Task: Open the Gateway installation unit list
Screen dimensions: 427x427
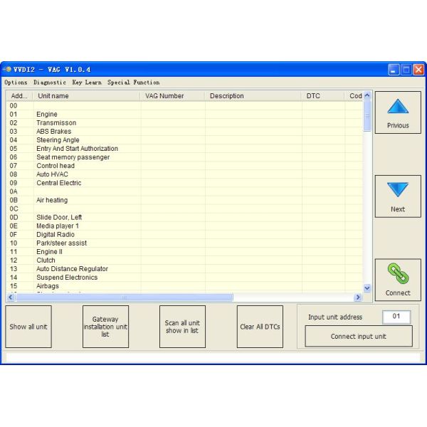Action: pos(105,327)
